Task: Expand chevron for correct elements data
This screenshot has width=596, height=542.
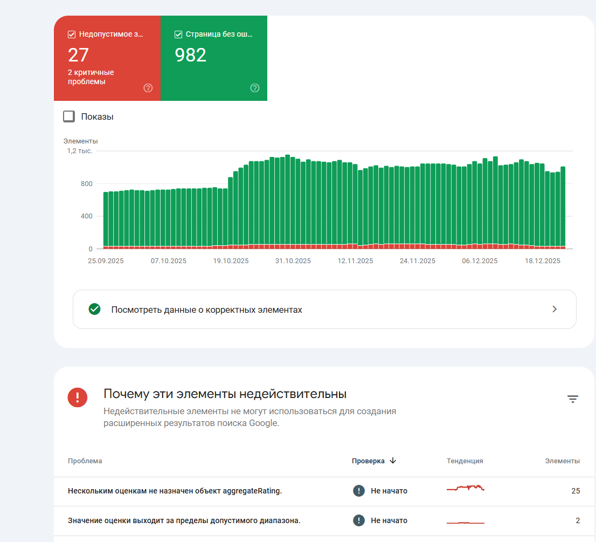Action: [x=555, y=309]
